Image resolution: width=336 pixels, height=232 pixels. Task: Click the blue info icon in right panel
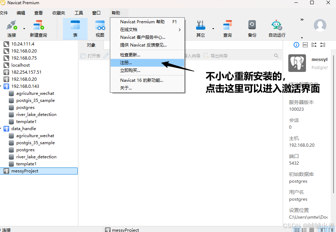pyautogui.click(x=296, y=45)
